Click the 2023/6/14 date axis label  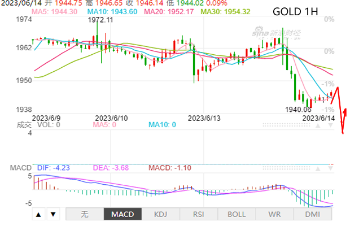pos(318,118)
